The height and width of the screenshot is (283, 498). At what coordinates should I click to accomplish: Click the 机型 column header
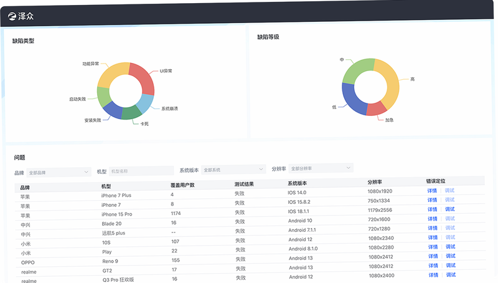[106, 186]
